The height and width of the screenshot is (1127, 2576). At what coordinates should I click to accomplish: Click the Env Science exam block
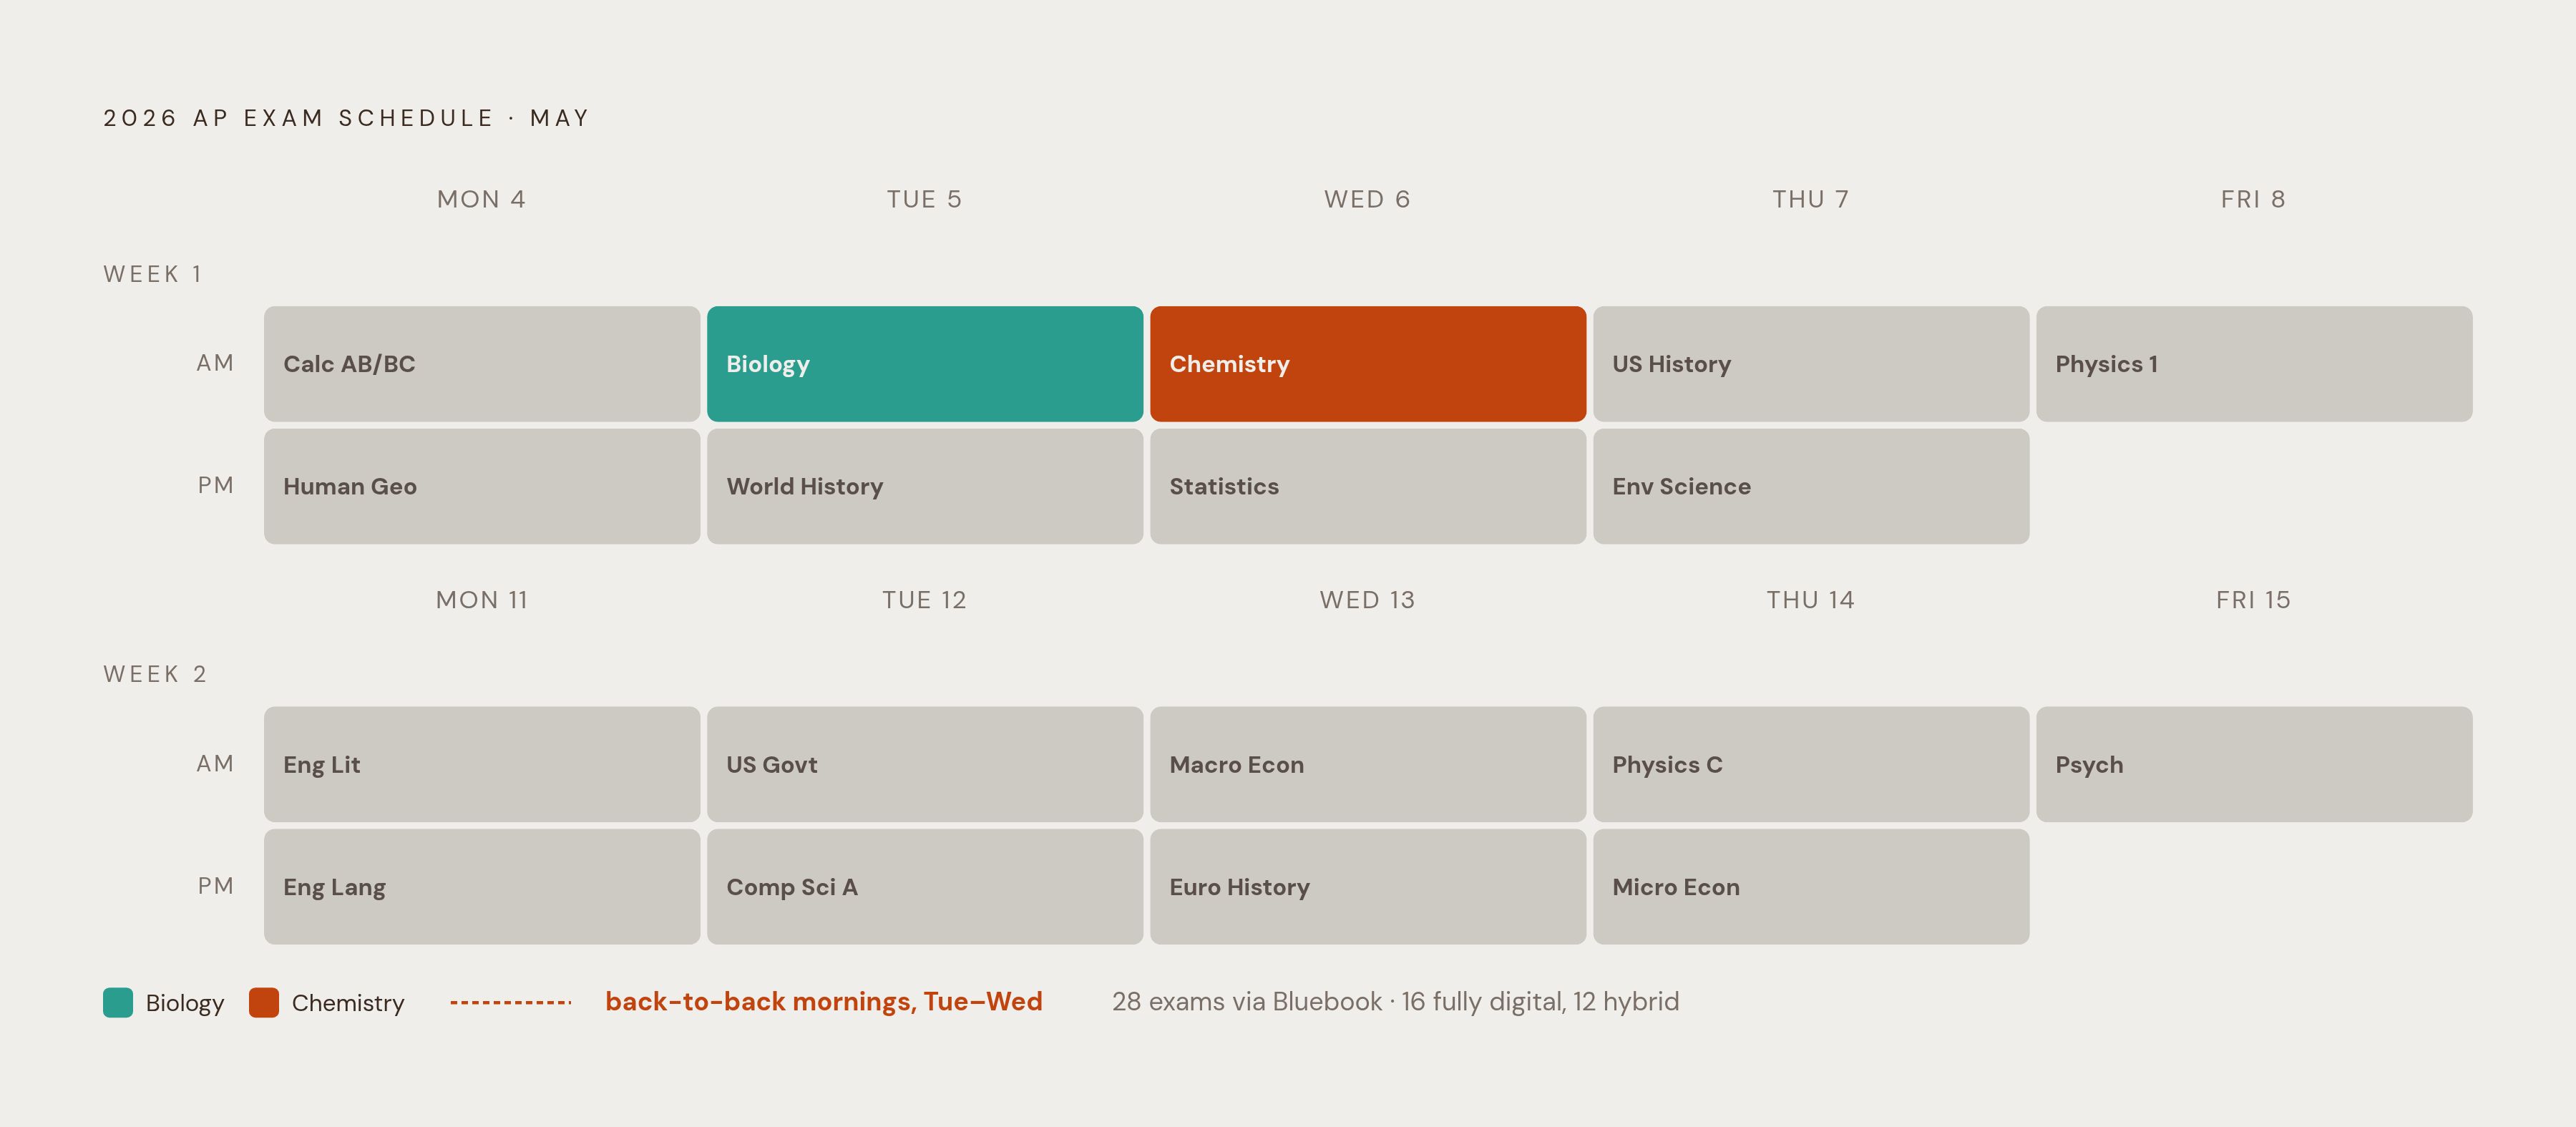point(1811,486)
